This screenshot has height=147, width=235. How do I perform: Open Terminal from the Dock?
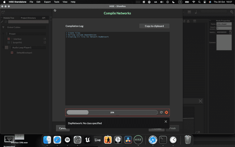[x=163, y=140]
